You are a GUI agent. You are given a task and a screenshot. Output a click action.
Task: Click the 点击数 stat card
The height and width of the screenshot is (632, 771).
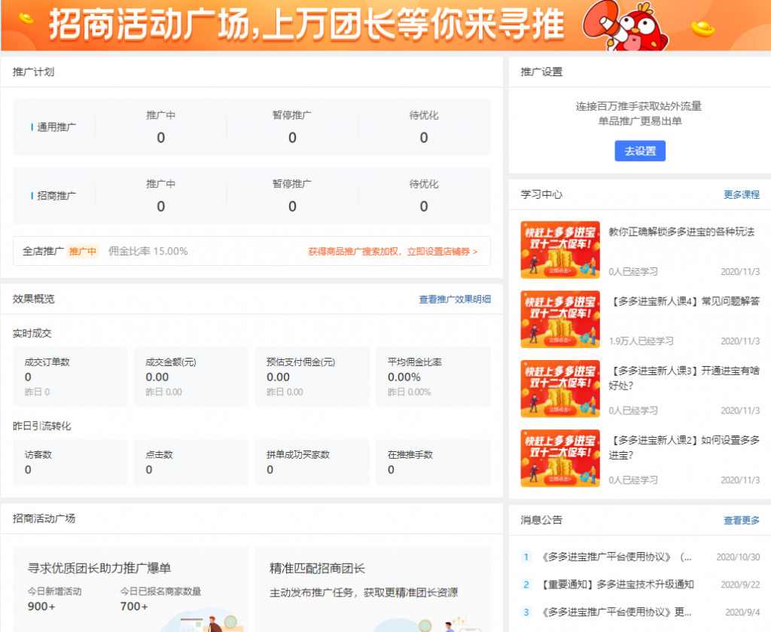(190, 463)
